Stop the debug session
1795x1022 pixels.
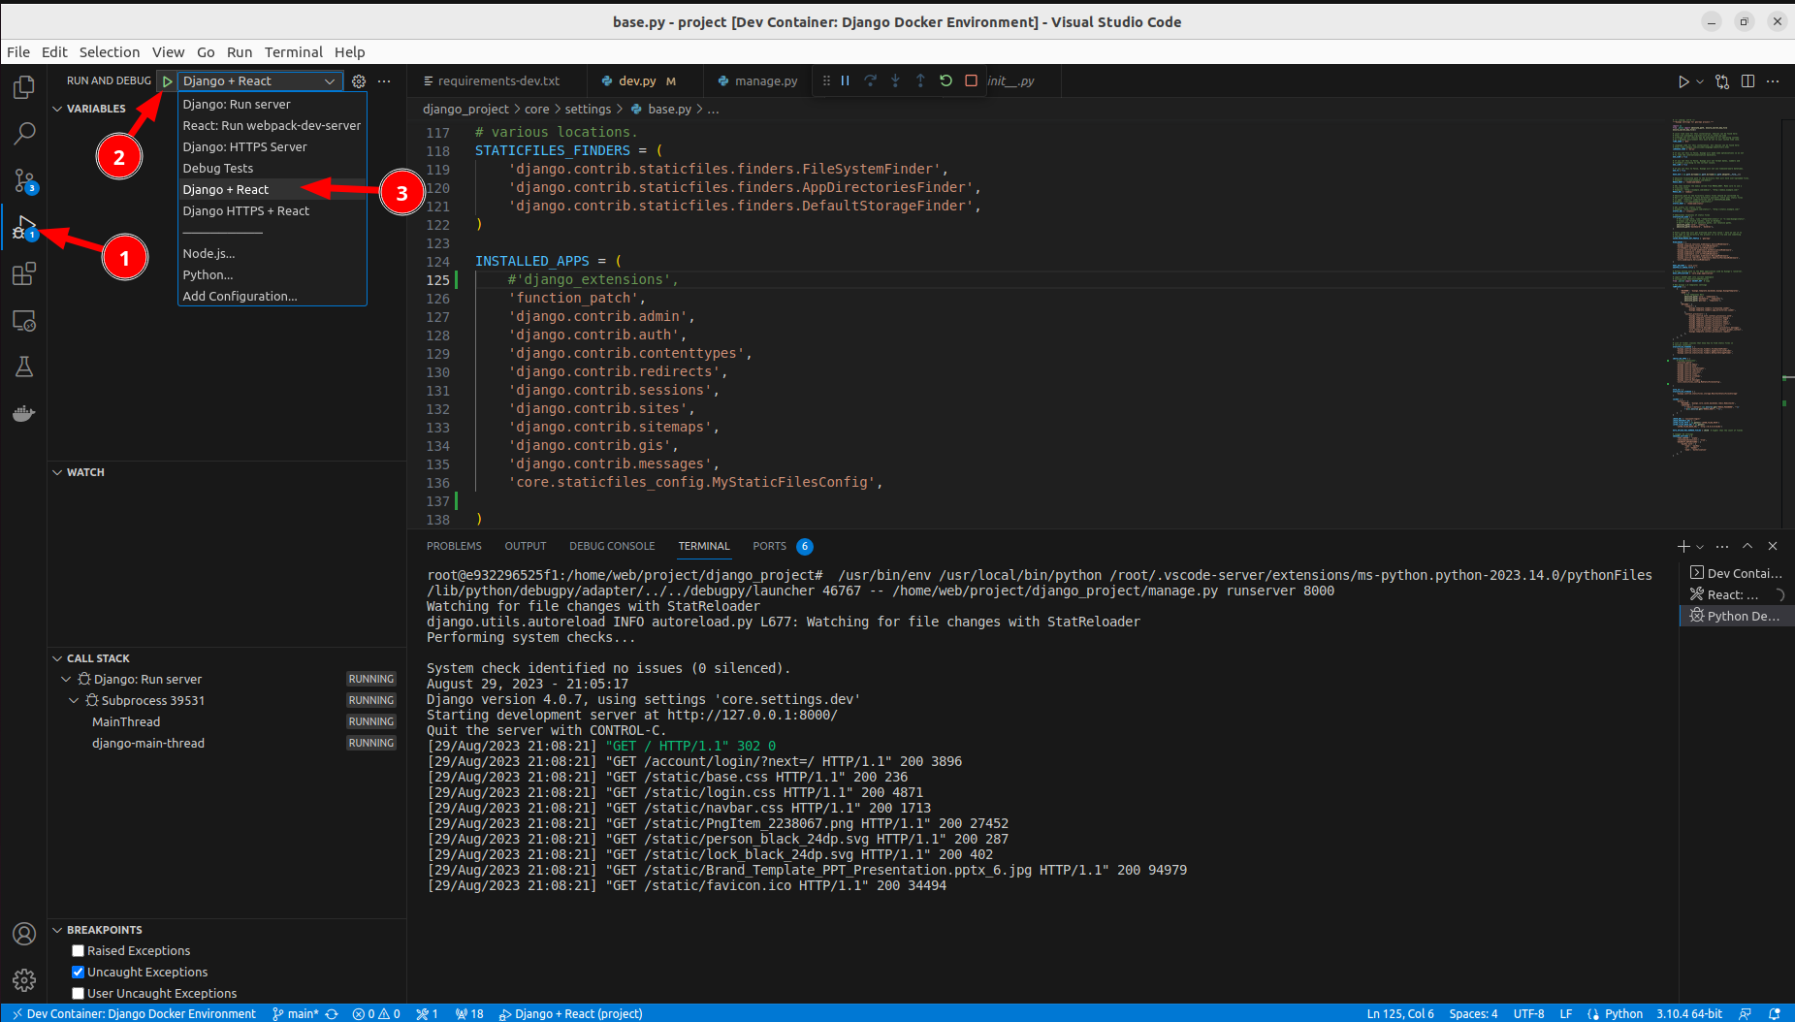click(971, 80)
